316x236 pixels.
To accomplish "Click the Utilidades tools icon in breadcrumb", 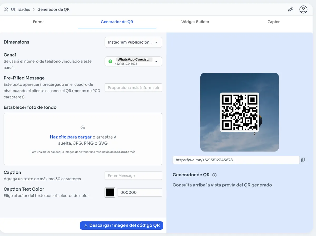I will coord(6,10).
